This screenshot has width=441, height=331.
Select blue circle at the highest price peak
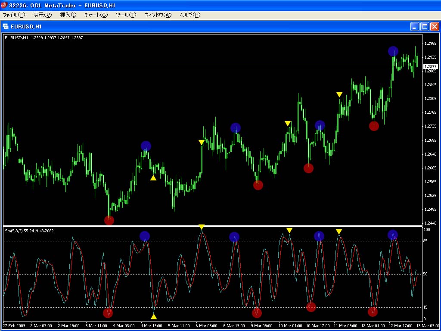pos(393,51)
